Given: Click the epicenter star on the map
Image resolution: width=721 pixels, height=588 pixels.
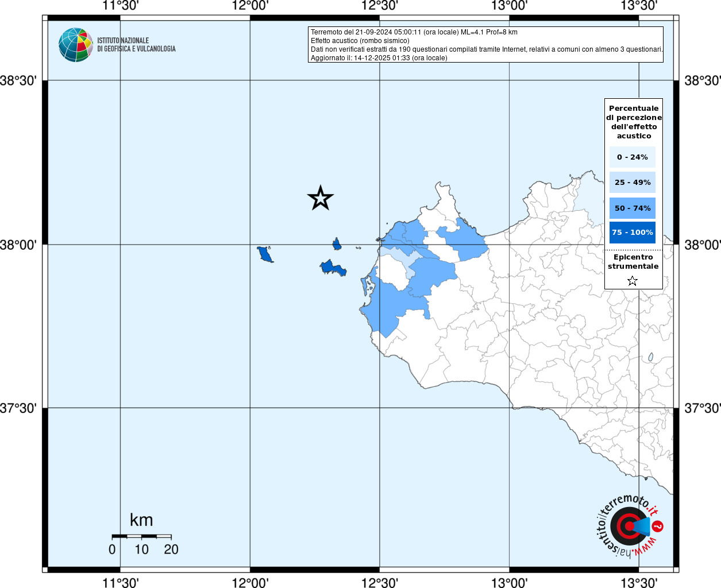Looking at the screenshot, I should click(321, 198).
